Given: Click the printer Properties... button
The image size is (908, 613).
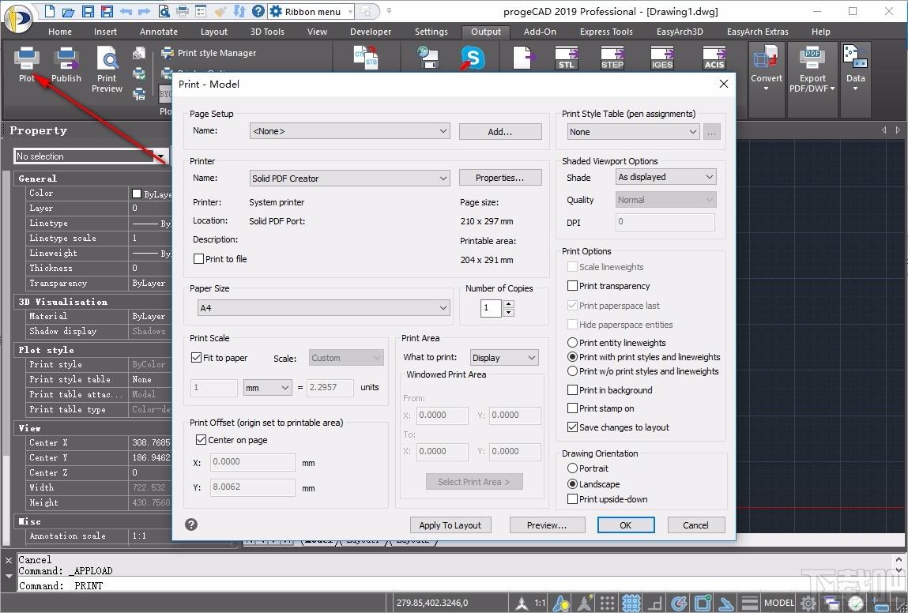Looking at the screenshot, I should coord(500,178).
